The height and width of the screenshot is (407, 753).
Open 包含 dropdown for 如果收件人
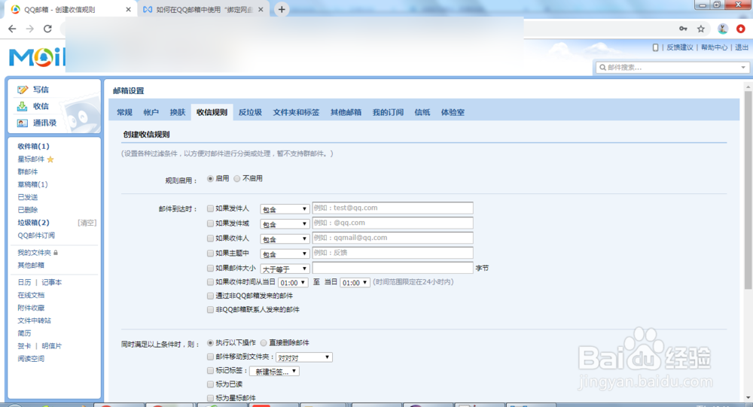tap(285, 239)
